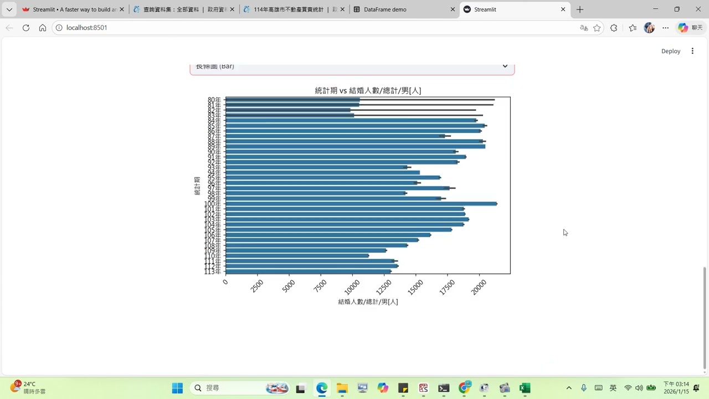709x399 pixels.
Task: Expand the chart type dropdown chevron
Action: coord(505,66)
